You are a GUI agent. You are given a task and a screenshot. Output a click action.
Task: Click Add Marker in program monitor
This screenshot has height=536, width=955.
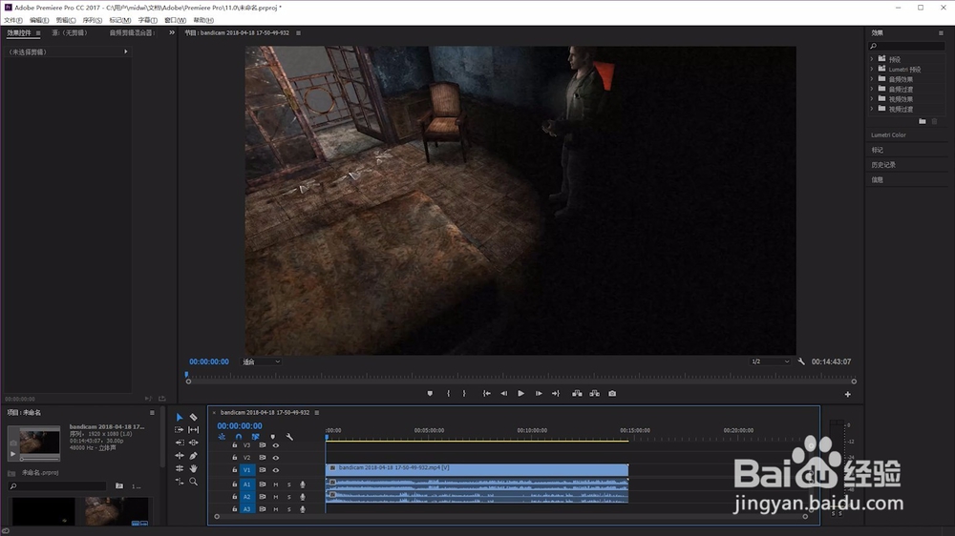(x=430, y=394)
